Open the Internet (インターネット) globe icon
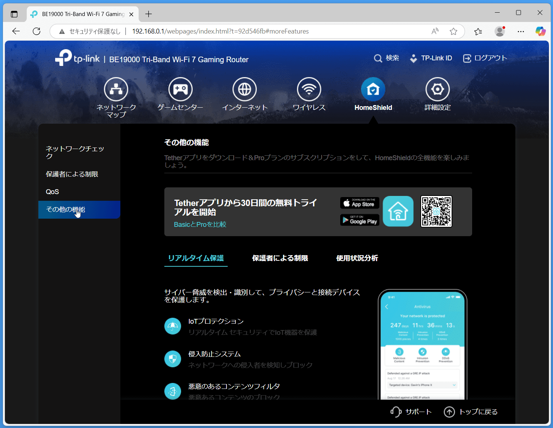Screen dimensions: 553x428 pos(245,89)
